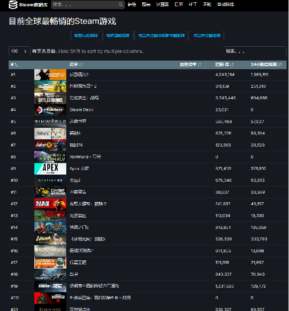Open the Discord menu (不和) in top navigation

[x=207, y=4]
